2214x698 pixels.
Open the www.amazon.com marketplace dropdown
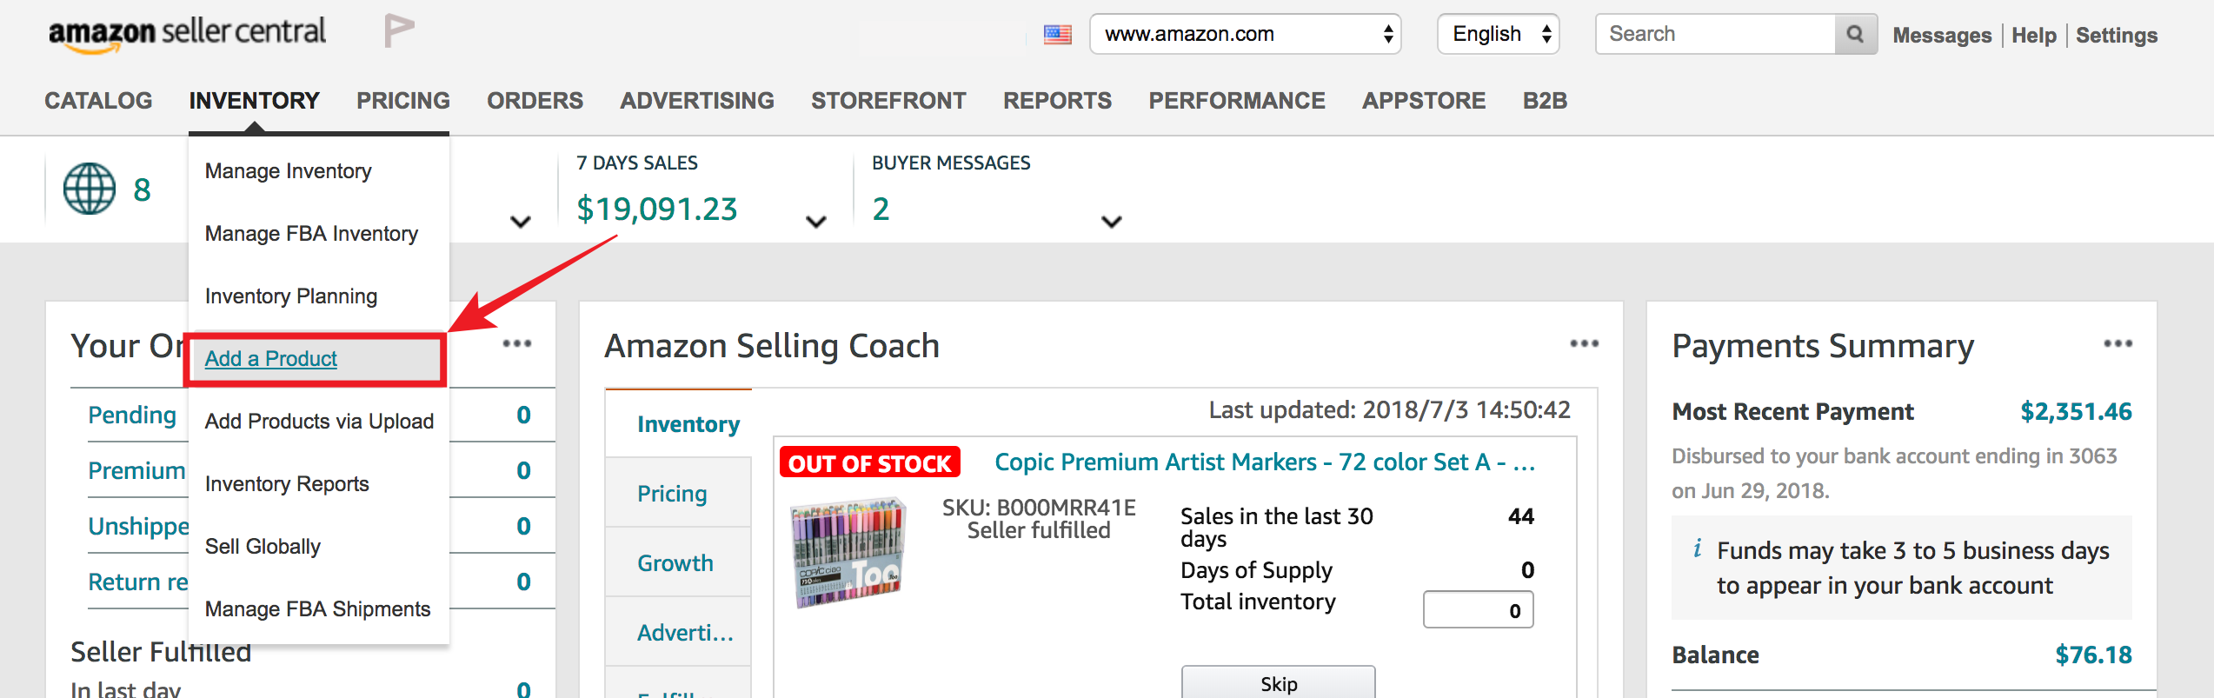tap(1245, 34)
